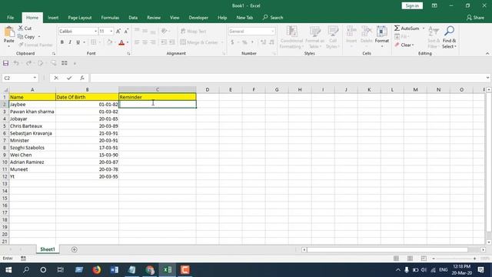Switch to Page Layout view icon
Screen dimensions: 492x277
pyautogui.click(x=410, y=259)
